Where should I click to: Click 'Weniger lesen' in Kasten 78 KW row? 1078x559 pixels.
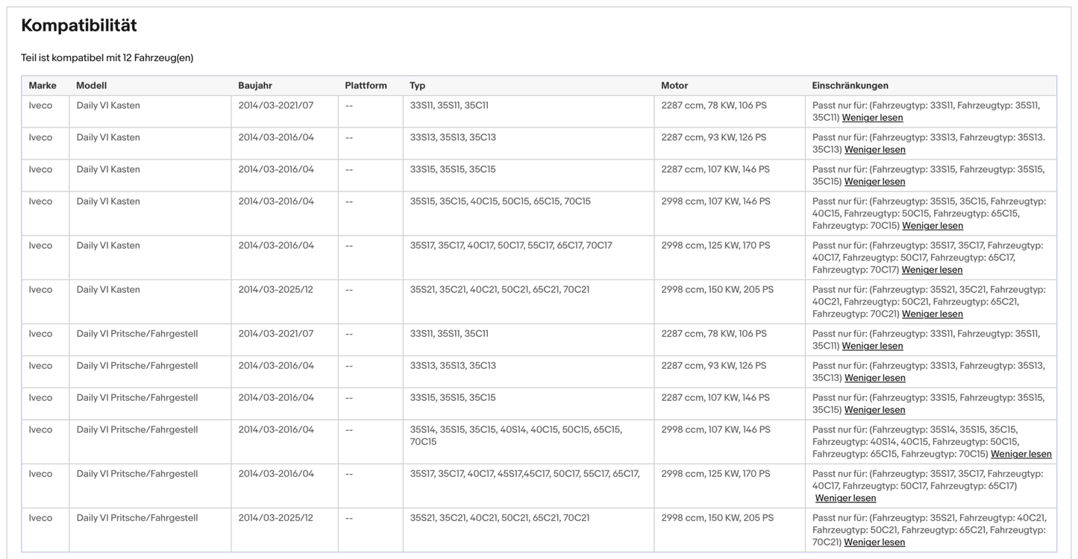[872, 118]
